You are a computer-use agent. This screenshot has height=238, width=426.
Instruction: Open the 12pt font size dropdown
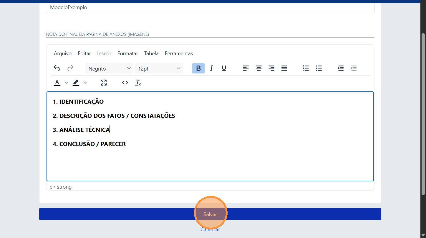(x=159, y=68)
